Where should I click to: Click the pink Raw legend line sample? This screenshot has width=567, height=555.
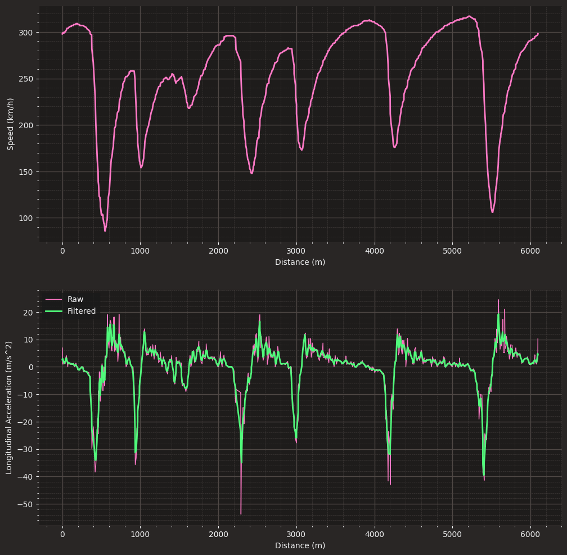tap(53, 299)
